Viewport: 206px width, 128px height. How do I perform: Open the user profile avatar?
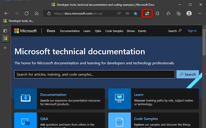click(189, 13)
